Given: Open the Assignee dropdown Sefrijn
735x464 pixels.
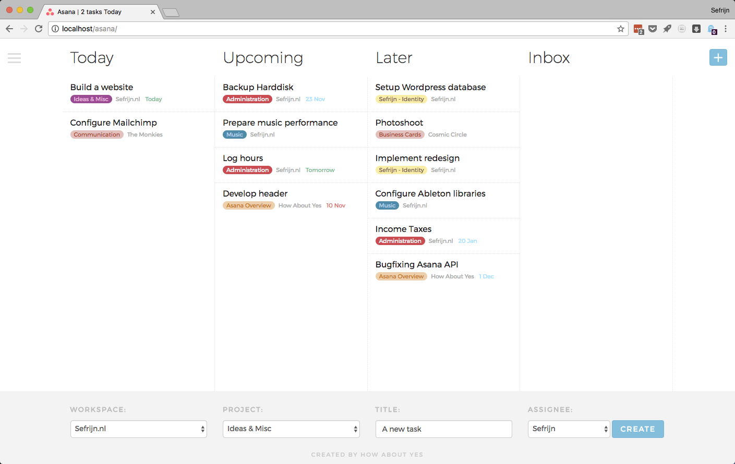Looking at the screenshot, I should 569,429.
